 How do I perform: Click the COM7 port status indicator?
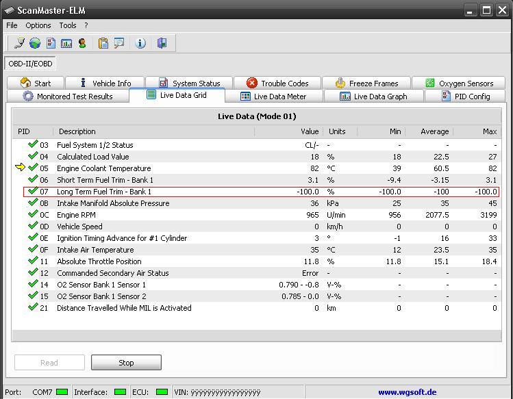click(62, 391)
